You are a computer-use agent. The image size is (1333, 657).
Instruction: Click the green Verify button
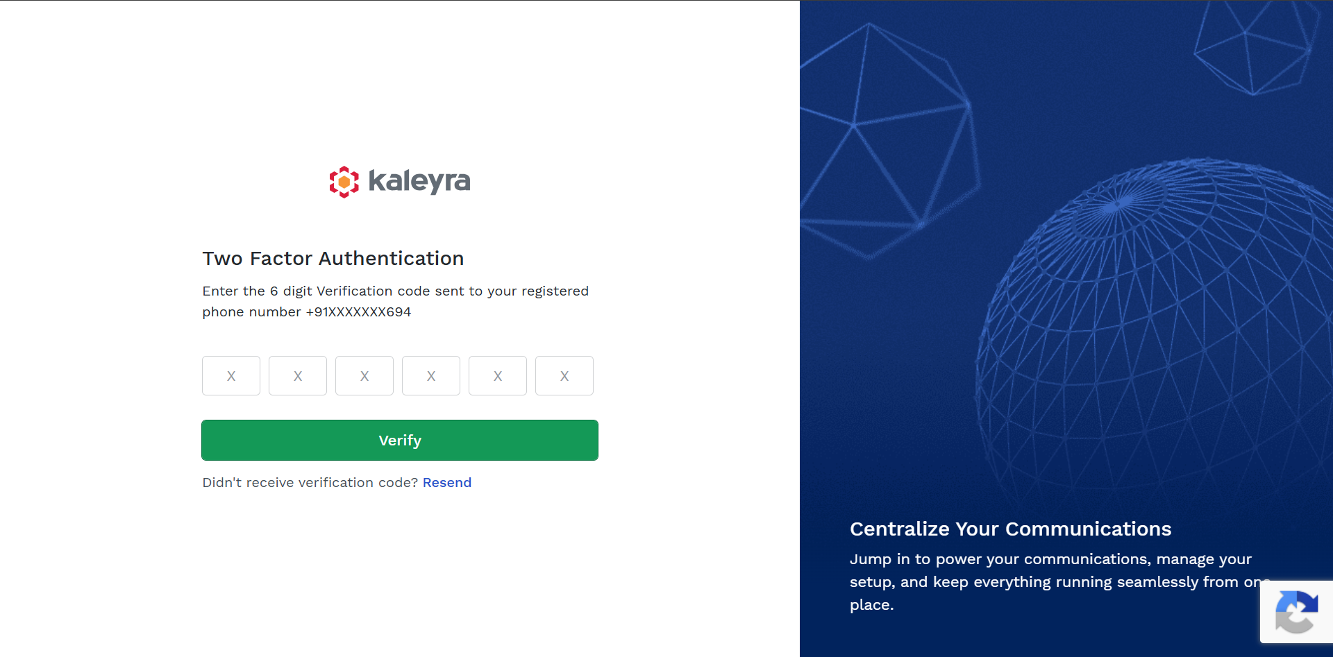pyautogui.click(x=400, y=440)
